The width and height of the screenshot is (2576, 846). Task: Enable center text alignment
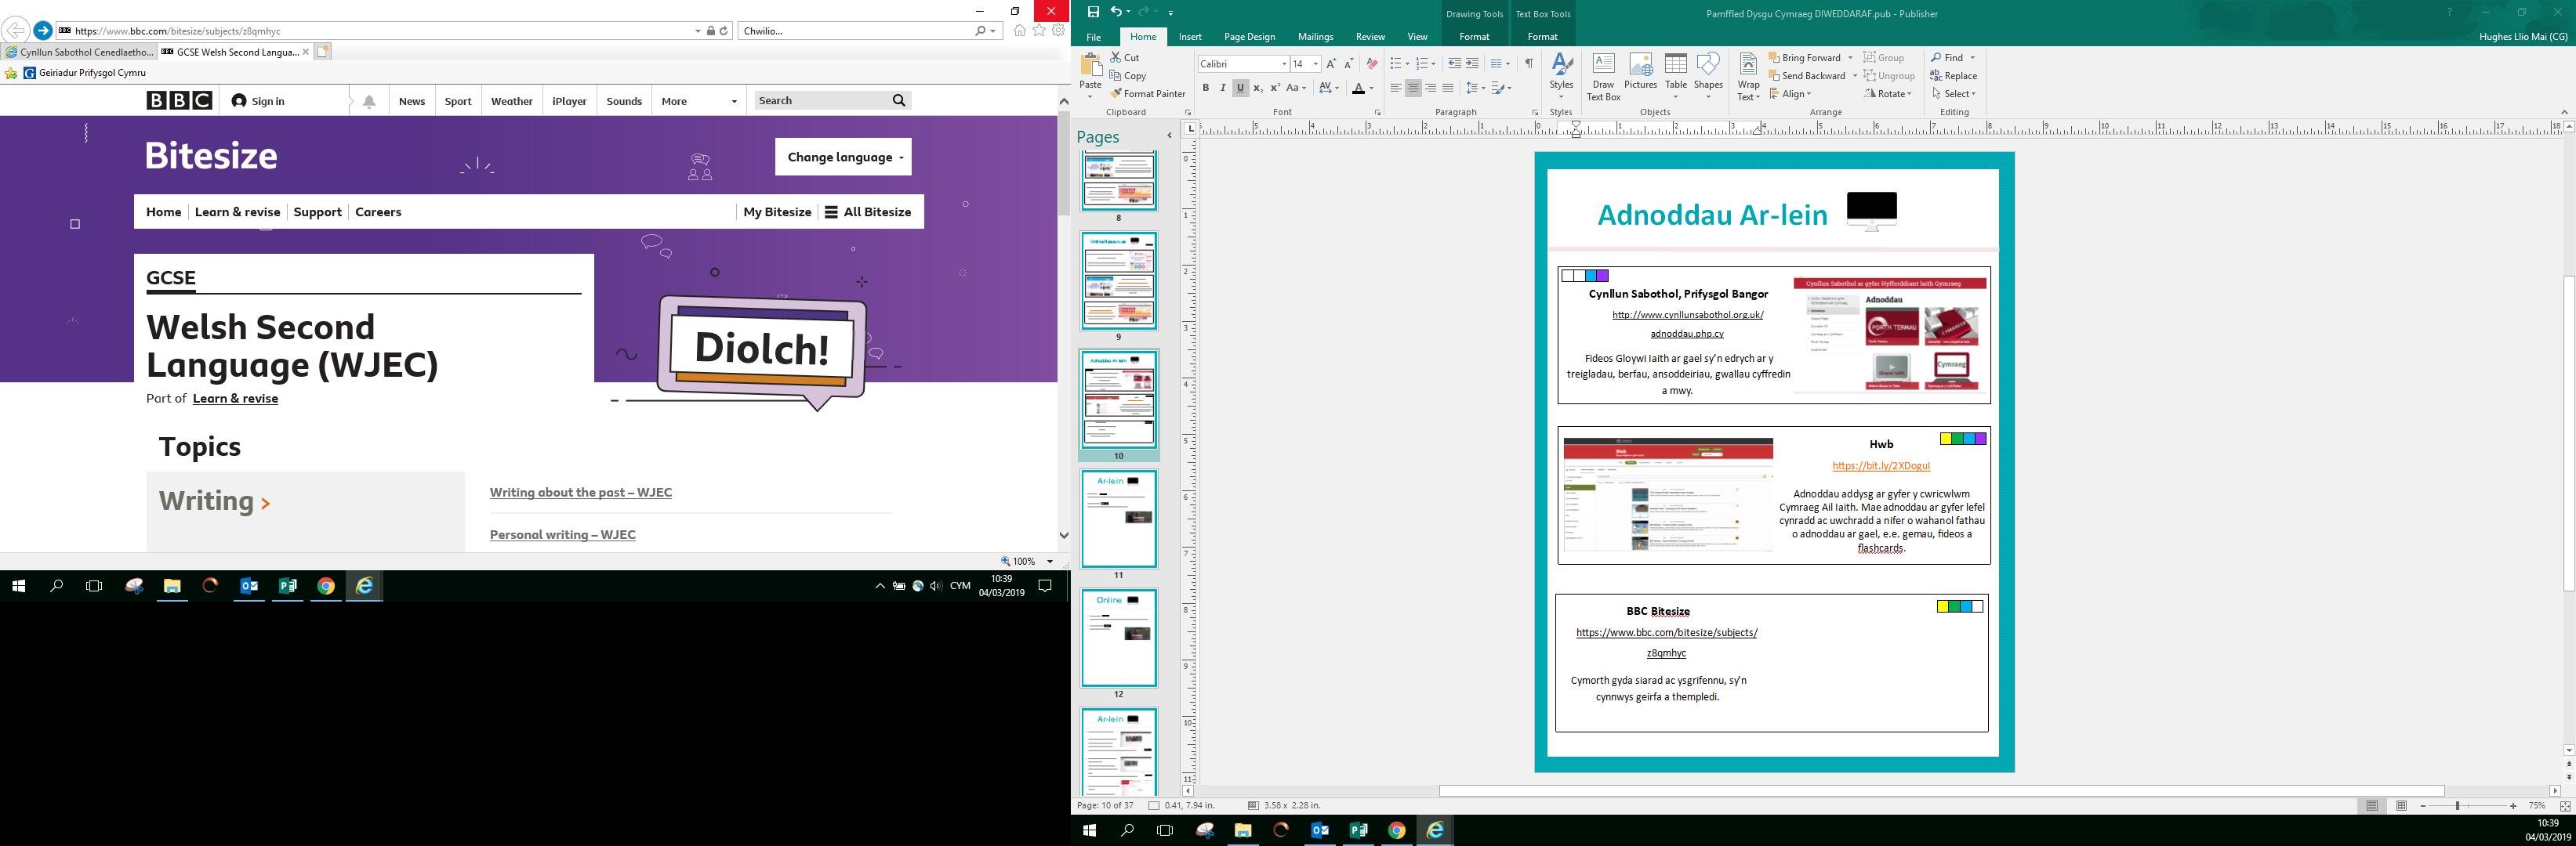click(1413, 88)
